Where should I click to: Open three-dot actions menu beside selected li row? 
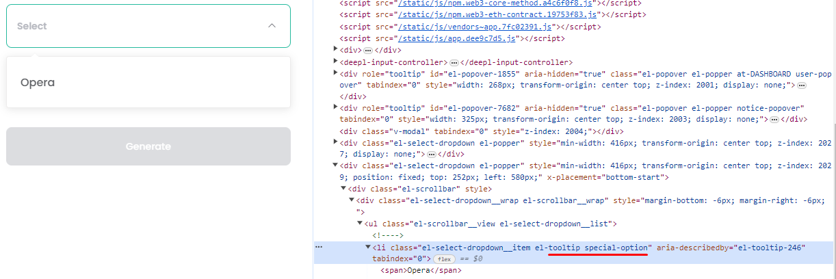(x=319, y=248)
